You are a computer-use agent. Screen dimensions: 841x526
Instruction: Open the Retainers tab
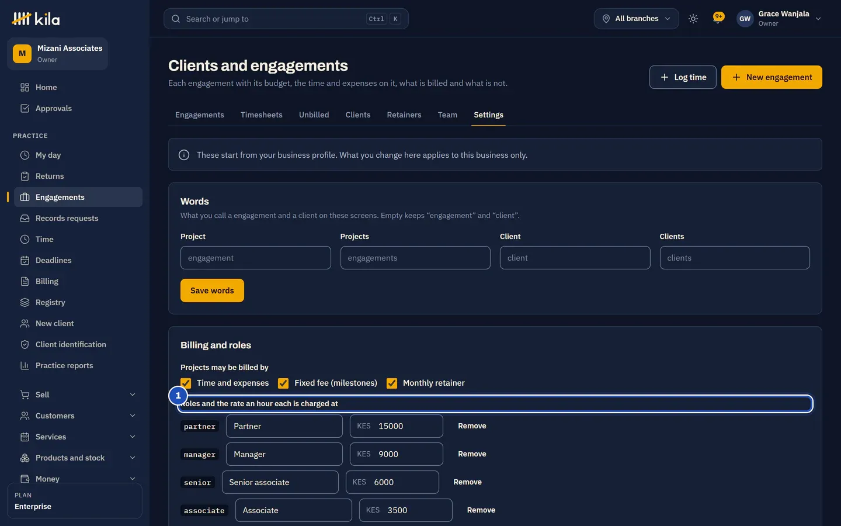pos(404,115)
